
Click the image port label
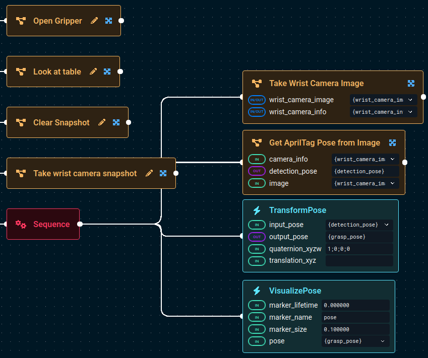coord(279,183)
